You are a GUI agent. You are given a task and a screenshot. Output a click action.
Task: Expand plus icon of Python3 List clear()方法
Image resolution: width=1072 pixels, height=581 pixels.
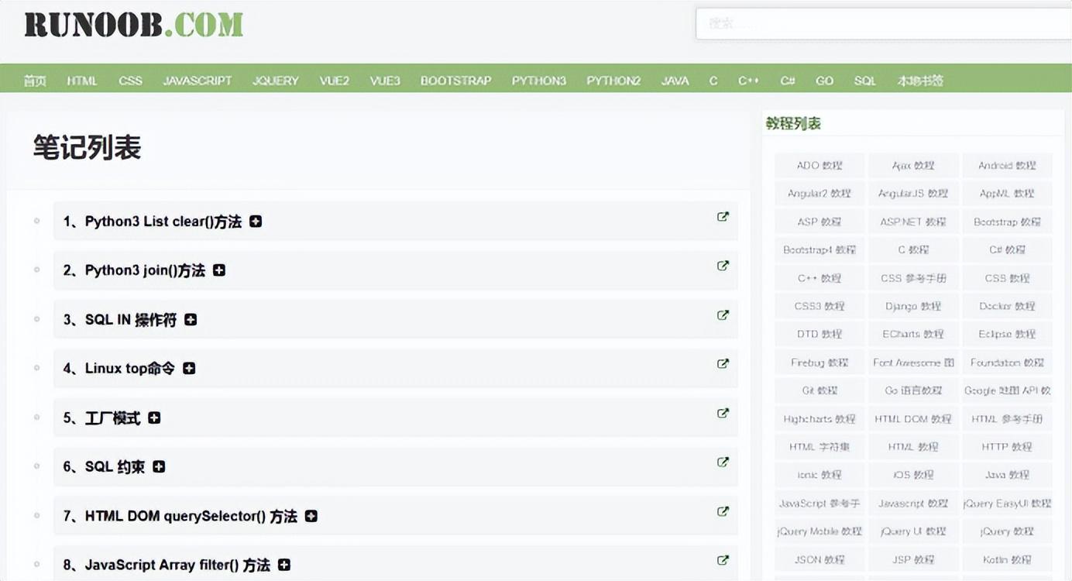[x=256, y=222]
